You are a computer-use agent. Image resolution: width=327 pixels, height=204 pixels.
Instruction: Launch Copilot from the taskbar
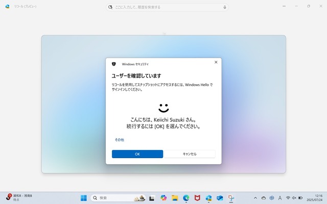tap(163, 198)
